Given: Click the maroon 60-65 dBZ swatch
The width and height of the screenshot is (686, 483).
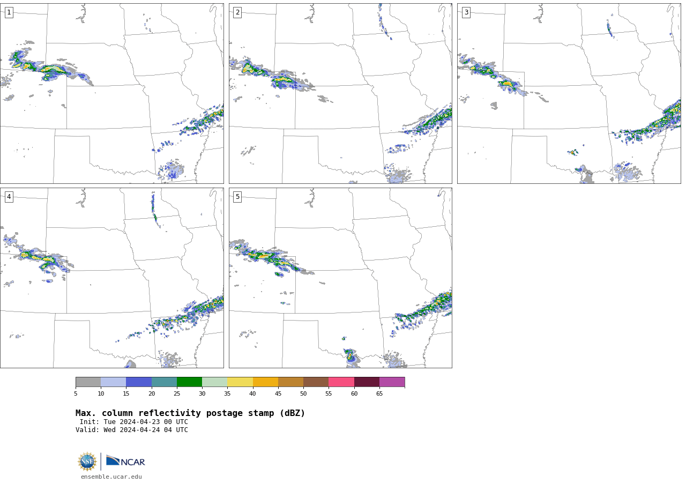Looking at the screenshot, I should [367, 382].
